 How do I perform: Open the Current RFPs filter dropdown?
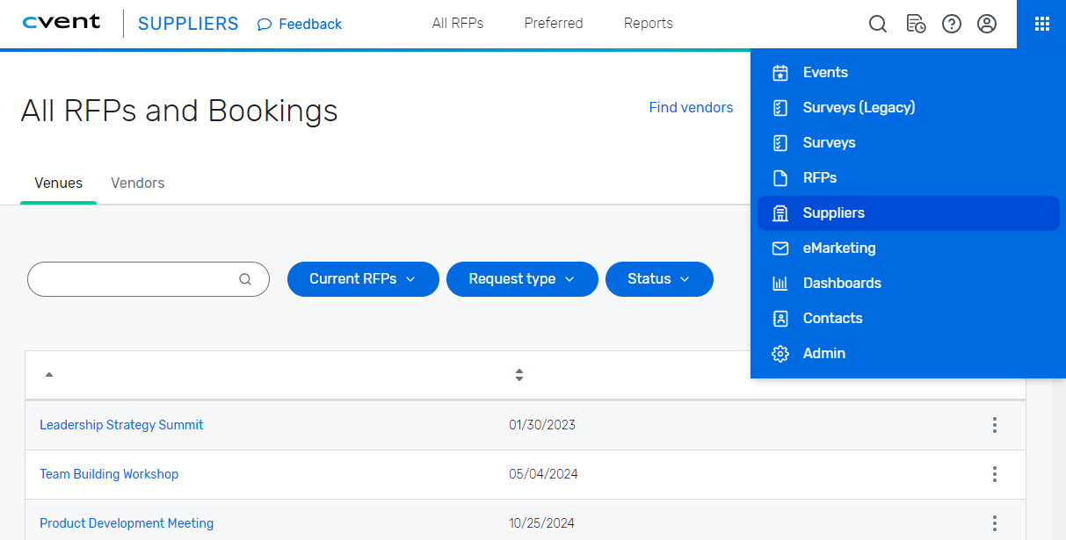click(363, 278)
